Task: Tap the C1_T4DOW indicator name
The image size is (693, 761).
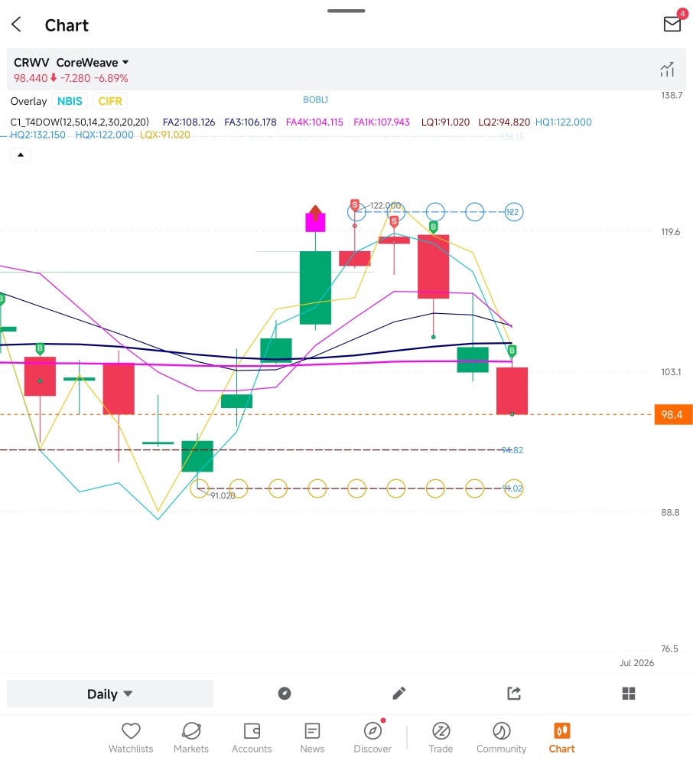Action: click(x=80, y=122)
